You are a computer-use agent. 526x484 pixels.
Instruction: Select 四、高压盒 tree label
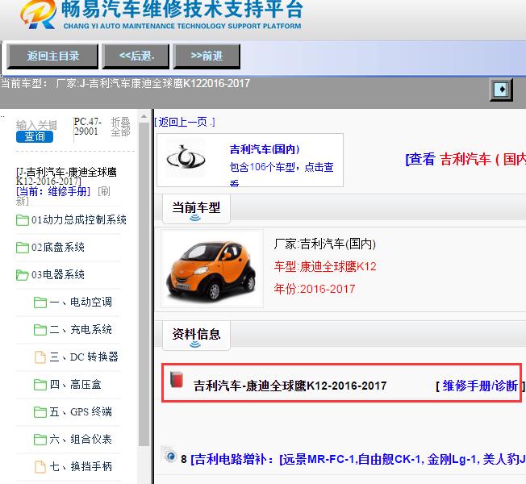tap(76, 385)
